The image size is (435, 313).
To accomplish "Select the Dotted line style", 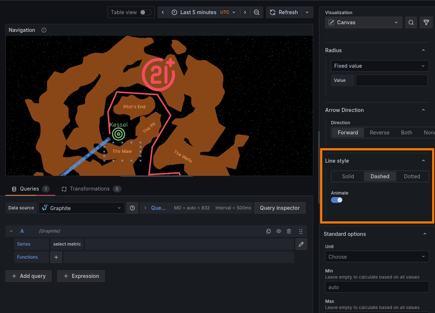I will 412,176.
